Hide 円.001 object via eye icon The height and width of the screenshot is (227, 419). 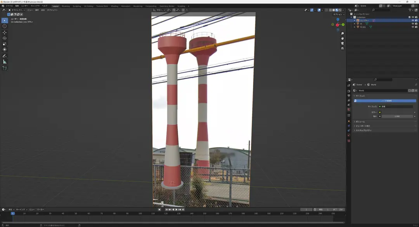point(413,27)
